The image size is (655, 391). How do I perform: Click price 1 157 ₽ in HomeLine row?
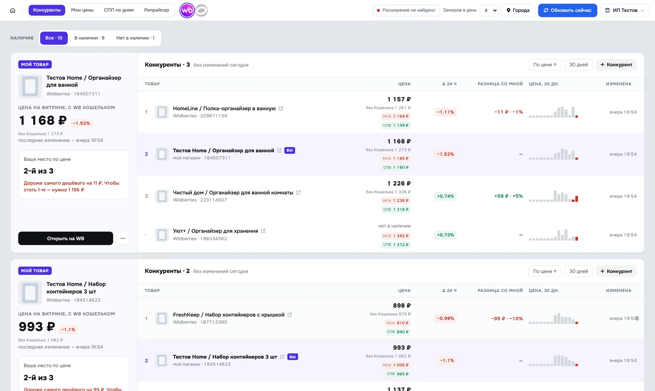tap(399, 99)
